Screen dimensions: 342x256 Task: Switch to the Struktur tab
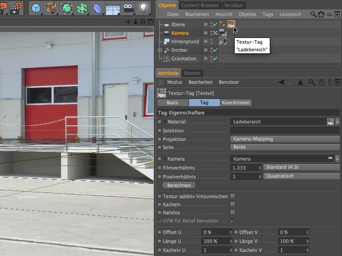tap(233, 5)
